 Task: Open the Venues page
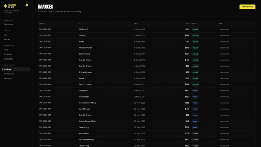(7, 39)
